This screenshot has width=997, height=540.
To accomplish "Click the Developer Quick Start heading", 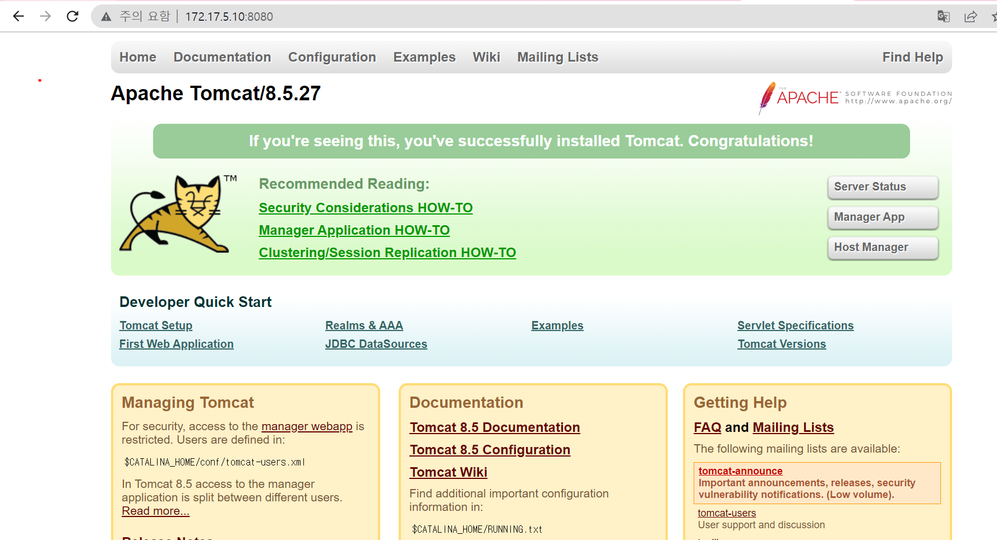I will pos(195,302).
